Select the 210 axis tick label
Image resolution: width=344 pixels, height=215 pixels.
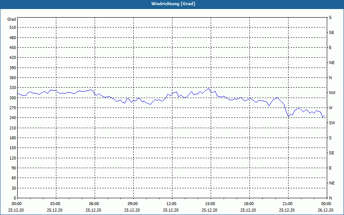coord(13,128)
